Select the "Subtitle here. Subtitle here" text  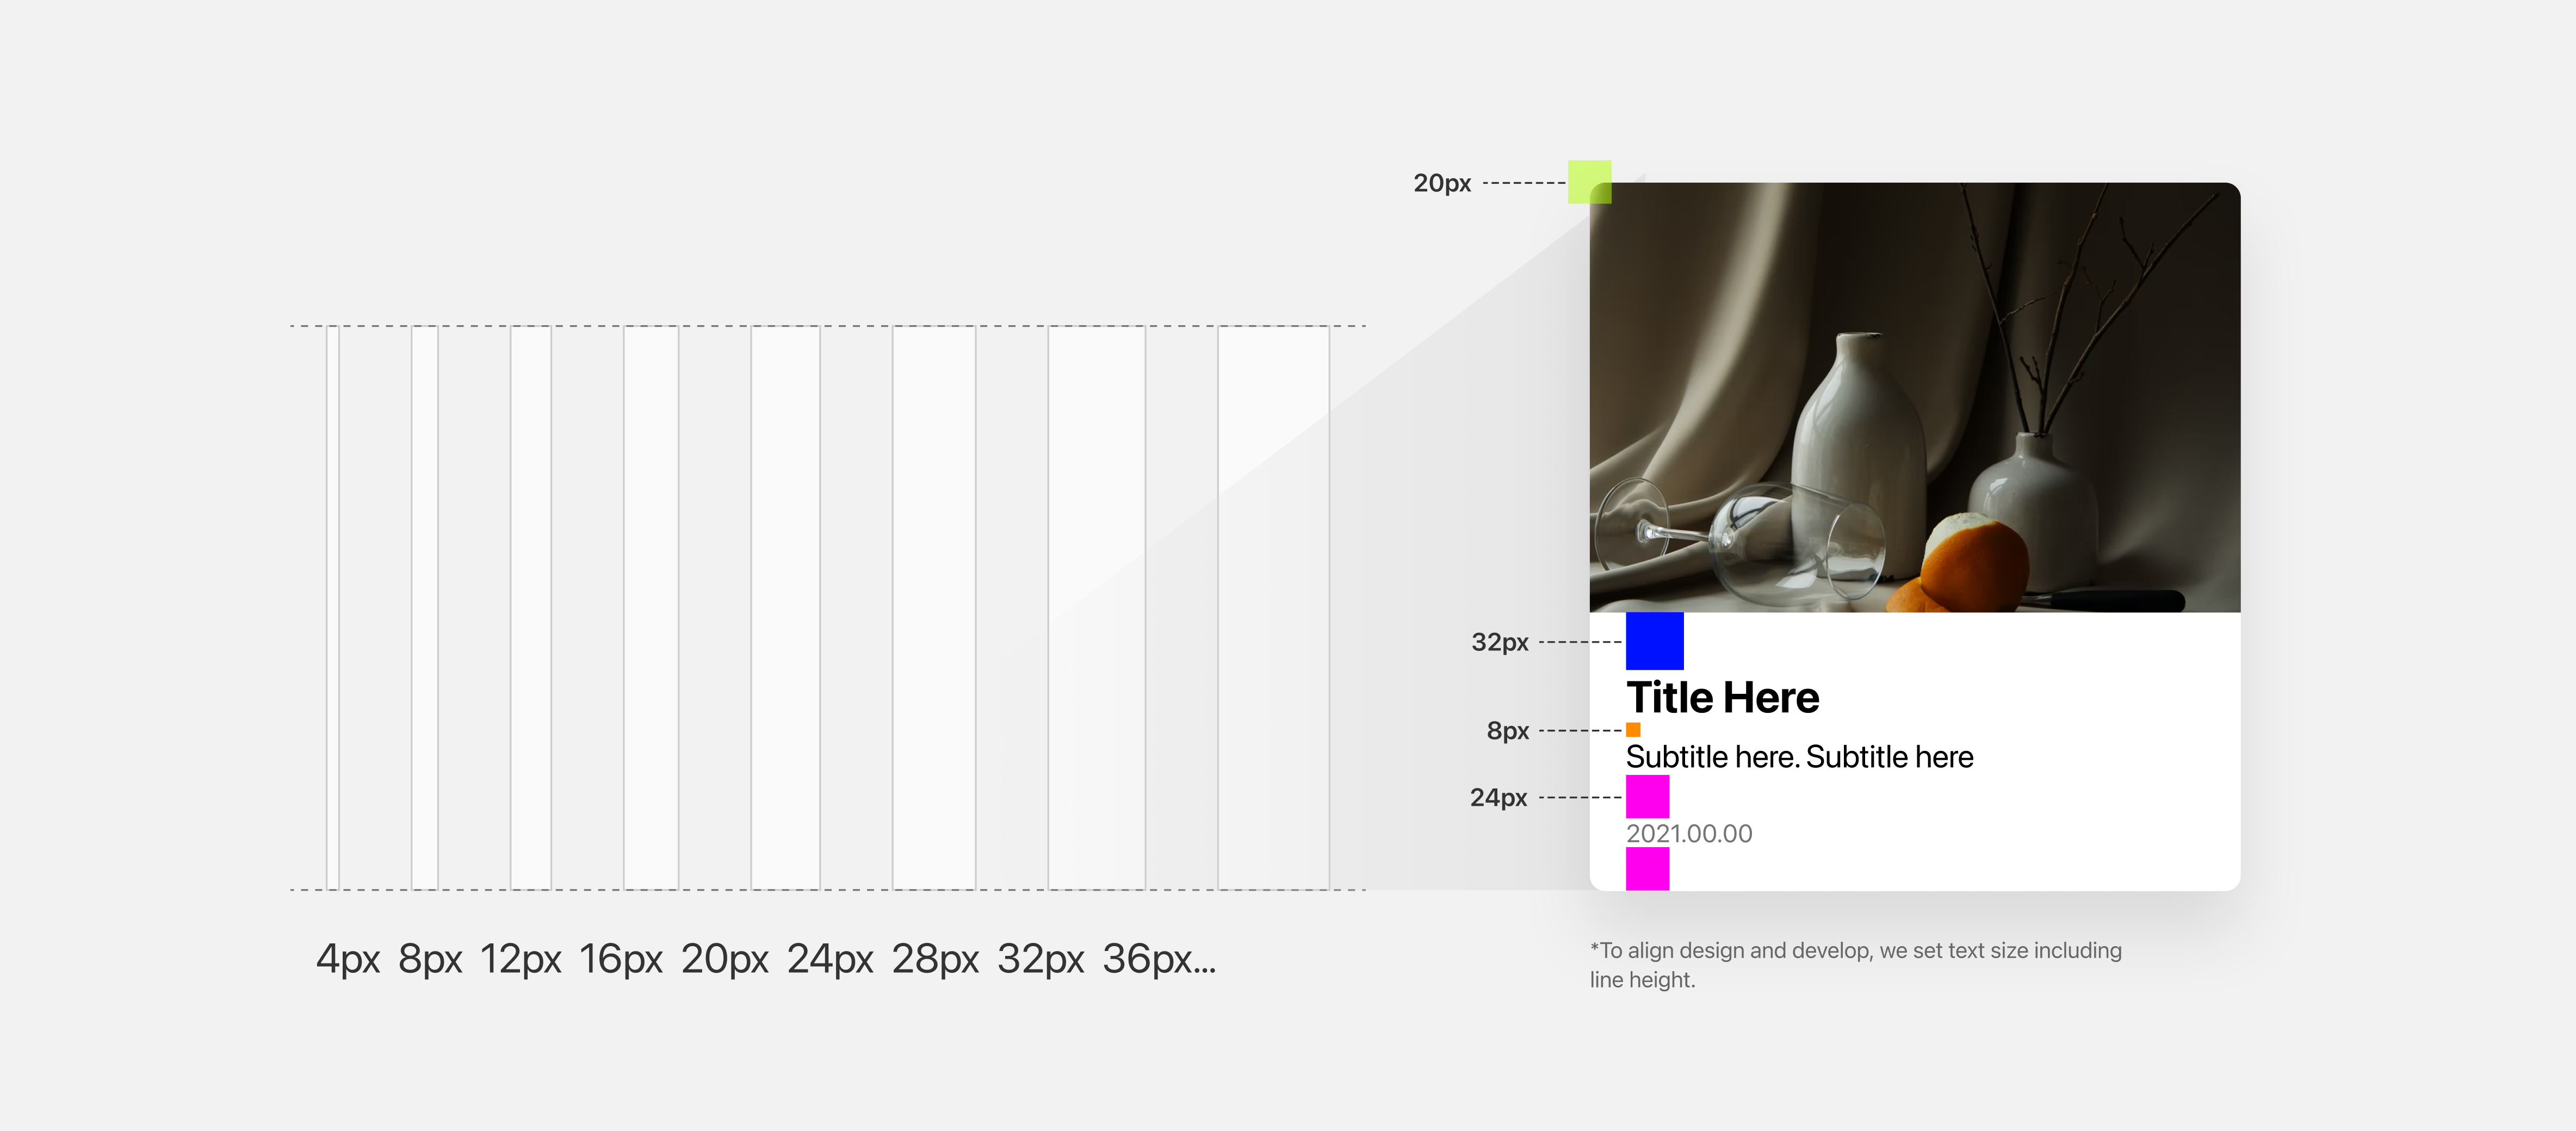coord(1799,757)
